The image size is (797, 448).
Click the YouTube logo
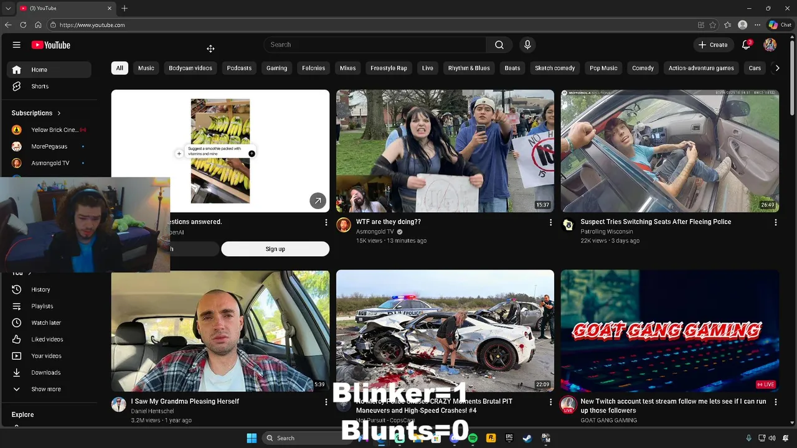point(51,45)
